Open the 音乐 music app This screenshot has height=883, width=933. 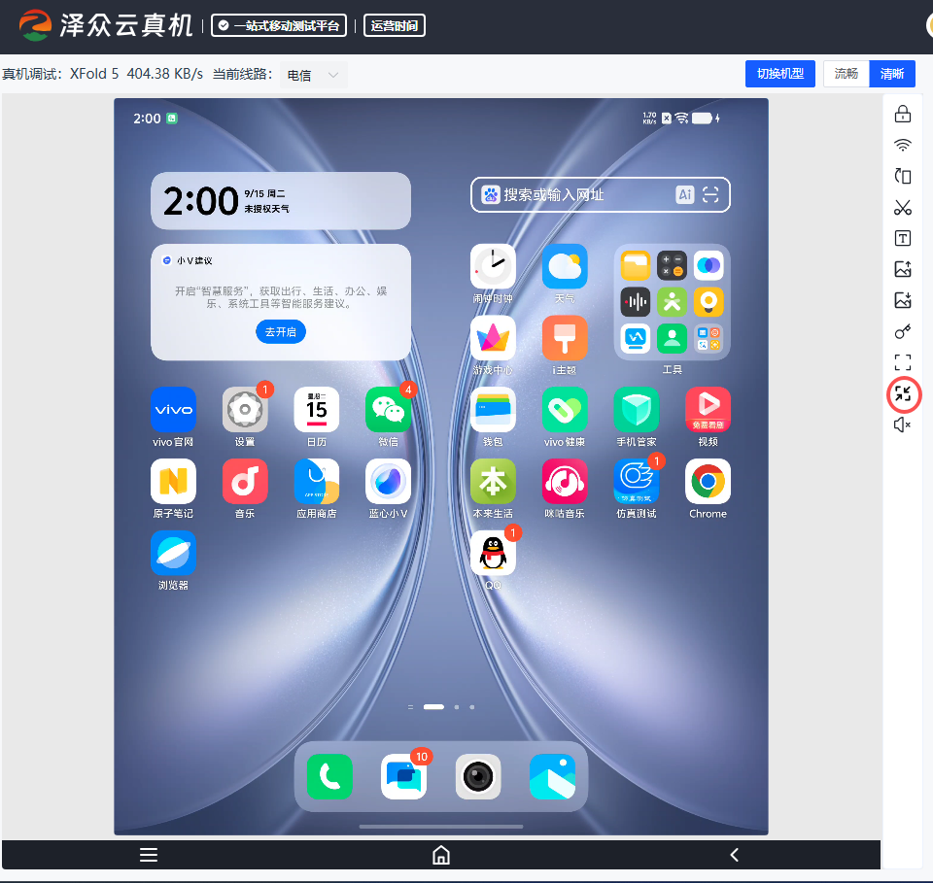(x=245, y=481)
